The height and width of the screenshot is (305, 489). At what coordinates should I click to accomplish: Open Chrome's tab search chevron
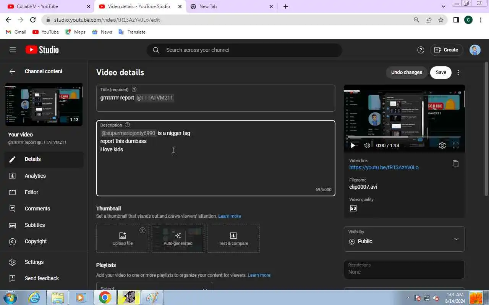click(x=443, y=6)
